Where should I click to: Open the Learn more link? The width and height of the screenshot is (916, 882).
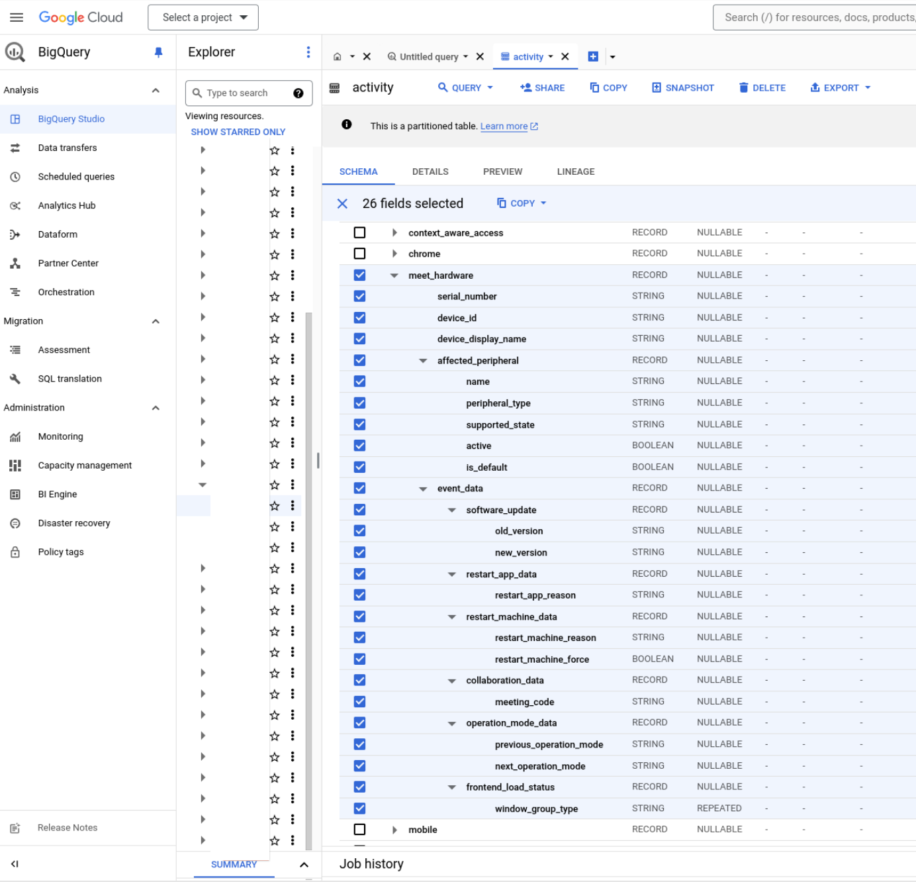tap(509, 126)
